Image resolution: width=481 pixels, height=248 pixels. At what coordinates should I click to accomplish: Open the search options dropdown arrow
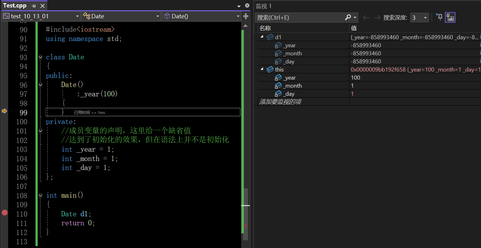(x=355, y=18)
